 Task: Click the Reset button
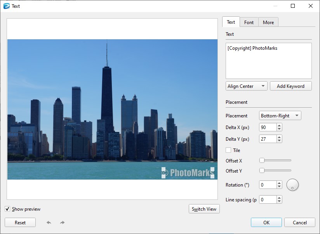[x=20, y=223]
